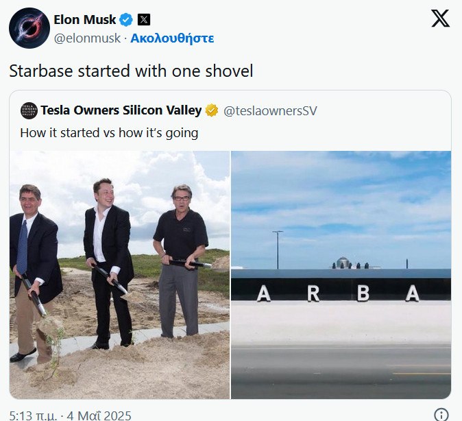Click the X affiliation badge beside Elon's name
The width and height of the screenshot is (462, 421).
click(x=144, y=20)
